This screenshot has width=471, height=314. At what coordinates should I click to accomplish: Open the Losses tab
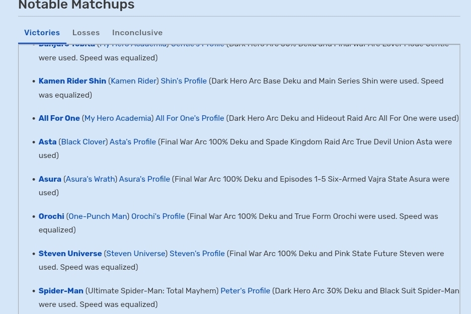(86, 32)
